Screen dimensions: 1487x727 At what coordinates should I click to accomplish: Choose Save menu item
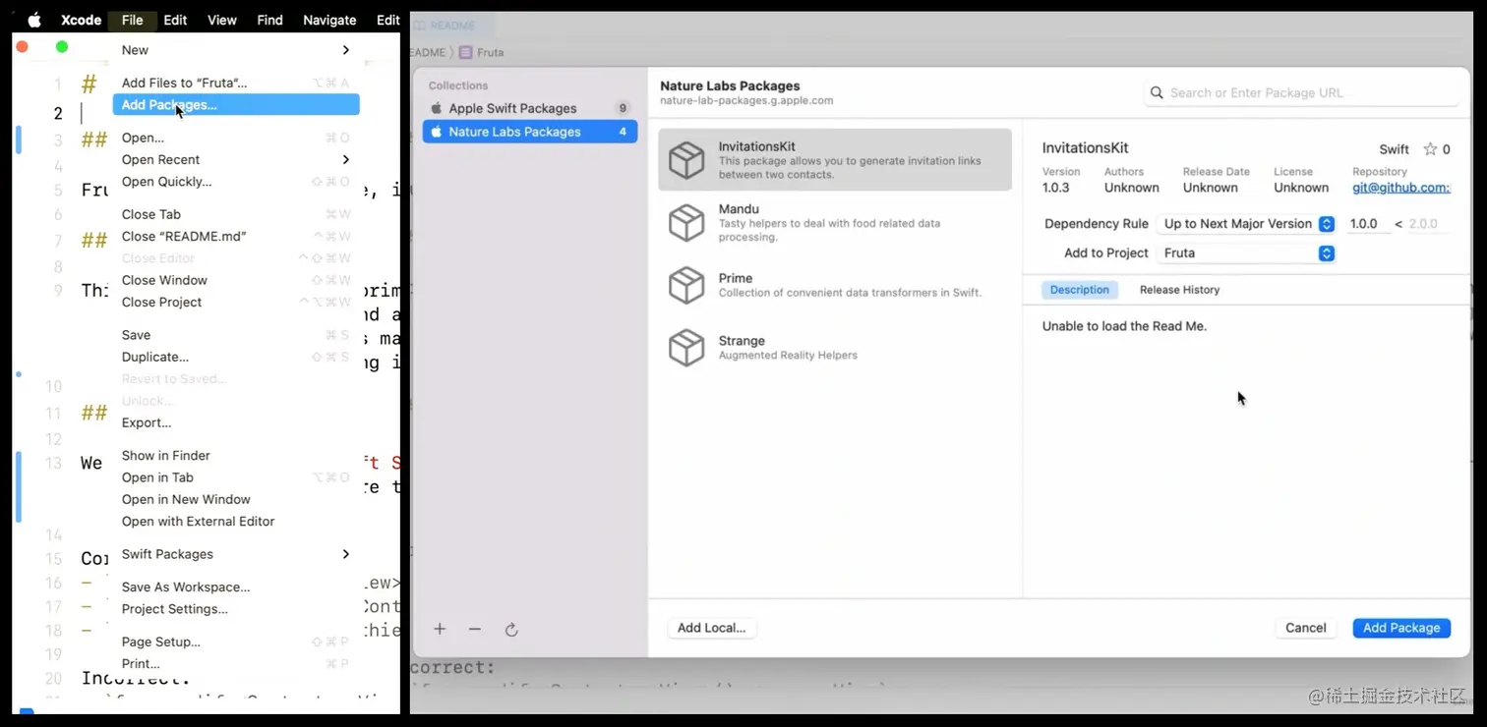pos(236,335)
